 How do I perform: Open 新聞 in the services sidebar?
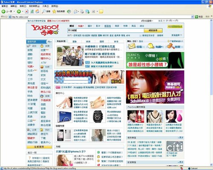coord(30,50)
